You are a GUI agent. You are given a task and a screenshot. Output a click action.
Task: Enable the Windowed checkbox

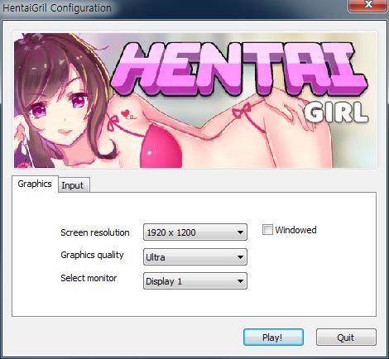267,230
